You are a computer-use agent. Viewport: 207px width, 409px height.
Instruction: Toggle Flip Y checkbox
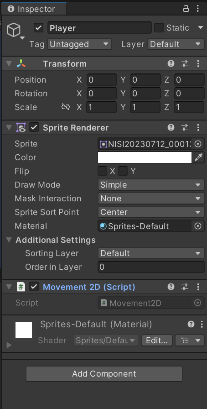123,171
